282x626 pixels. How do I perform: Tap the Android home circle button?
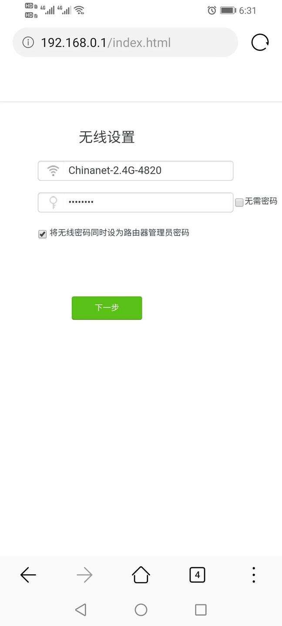tap(141, 609)
